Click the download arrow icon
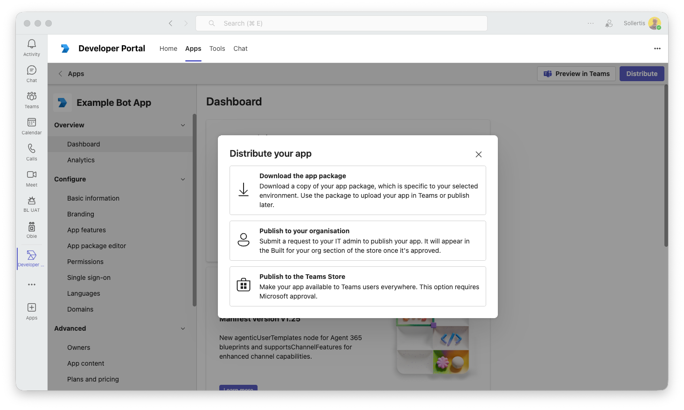 (x=244, y=190)
